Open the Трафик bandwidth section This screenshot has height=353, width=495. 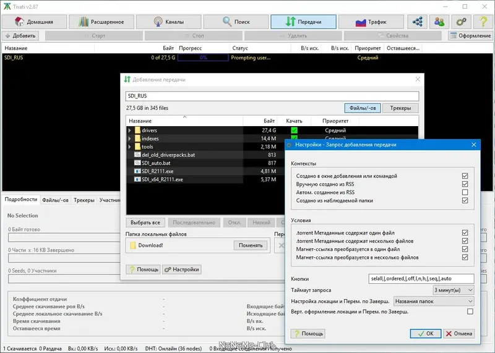point(371,22)
